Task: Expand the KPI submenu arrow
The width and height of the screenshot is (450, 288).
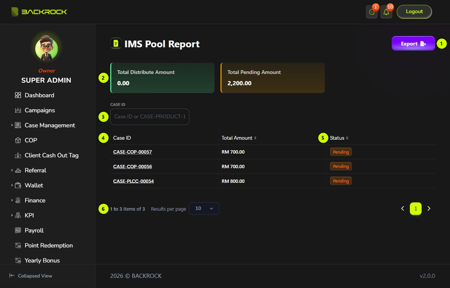Action: pos(12,216)
